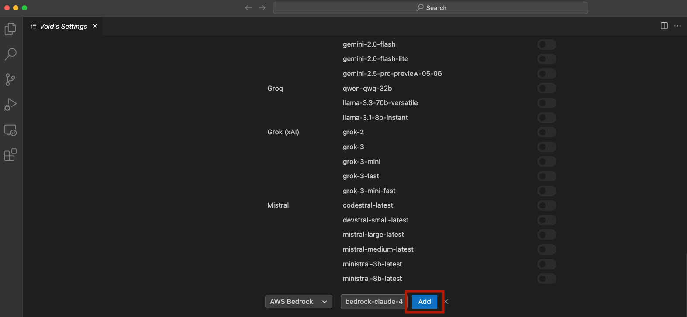Toggle gemini-2.5-pro-preview-05-06 on
The image size is (687, 317).
(546, 73)
